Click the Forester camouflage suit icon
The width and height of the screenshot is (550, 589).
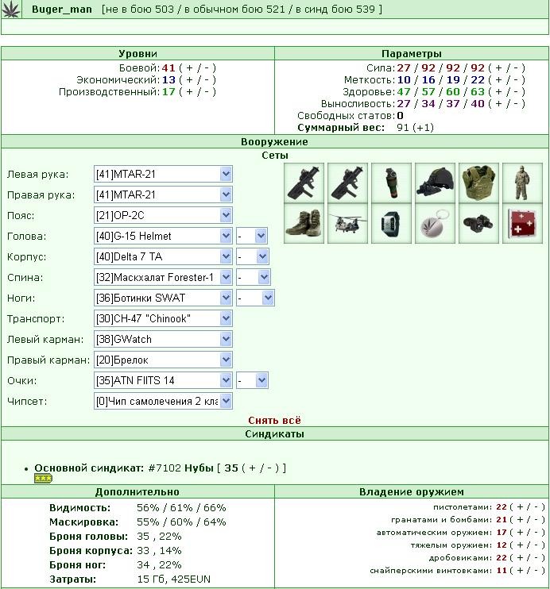[522, 183]
